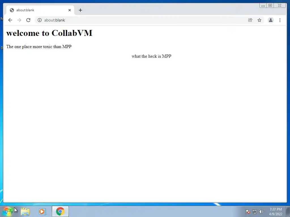Open the Windows Start menu orb
Screen dimensions: 290x217
pyautogui.click(x=7, y=211)
